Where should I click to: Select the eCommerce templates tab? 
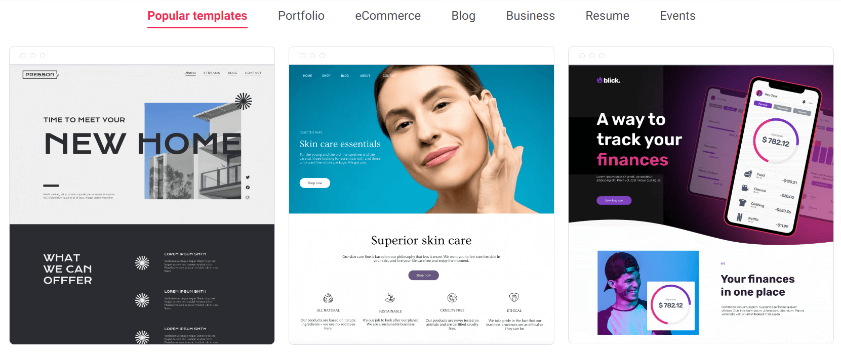point(388,16)
